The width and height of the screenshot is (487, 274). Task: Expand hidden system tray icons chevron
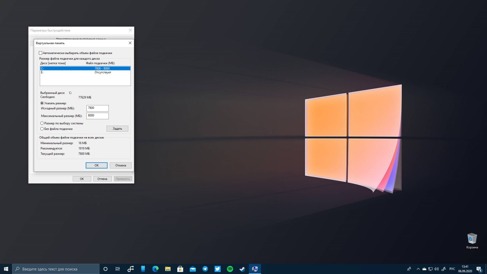point(419,269)
